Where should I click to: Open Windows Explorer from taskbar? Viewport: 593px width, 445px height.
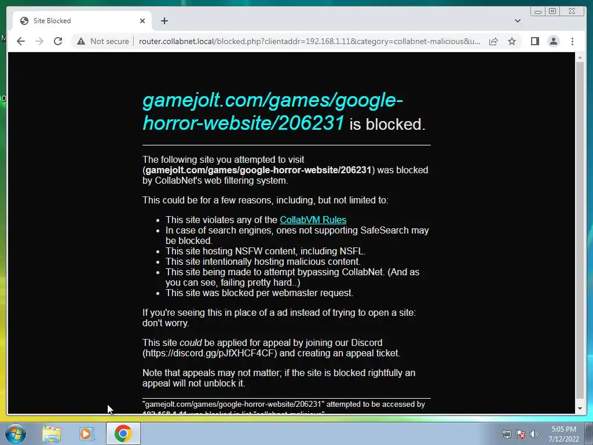coord(52,434)
